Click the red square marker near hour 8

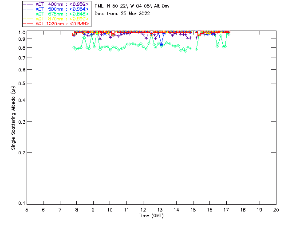[x=74, y=35]
